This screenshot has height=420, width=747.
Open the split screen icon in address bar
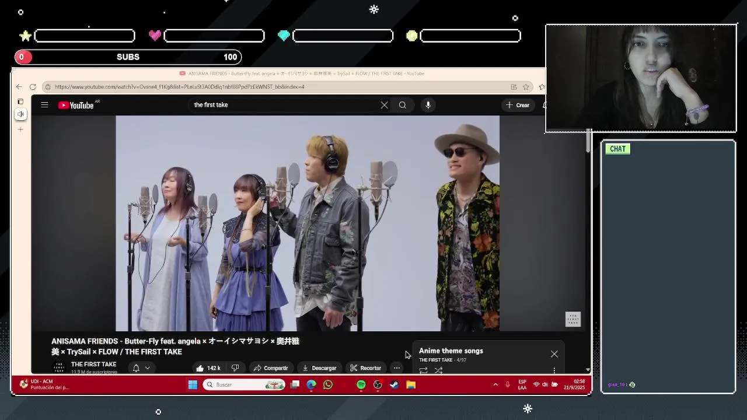pos(514,87)
